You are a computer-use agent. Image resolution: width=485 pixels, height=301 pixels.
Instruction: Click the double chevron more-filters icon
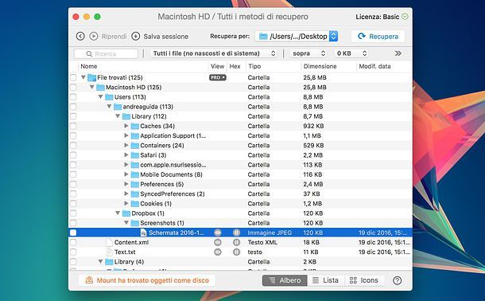[398, 53]
